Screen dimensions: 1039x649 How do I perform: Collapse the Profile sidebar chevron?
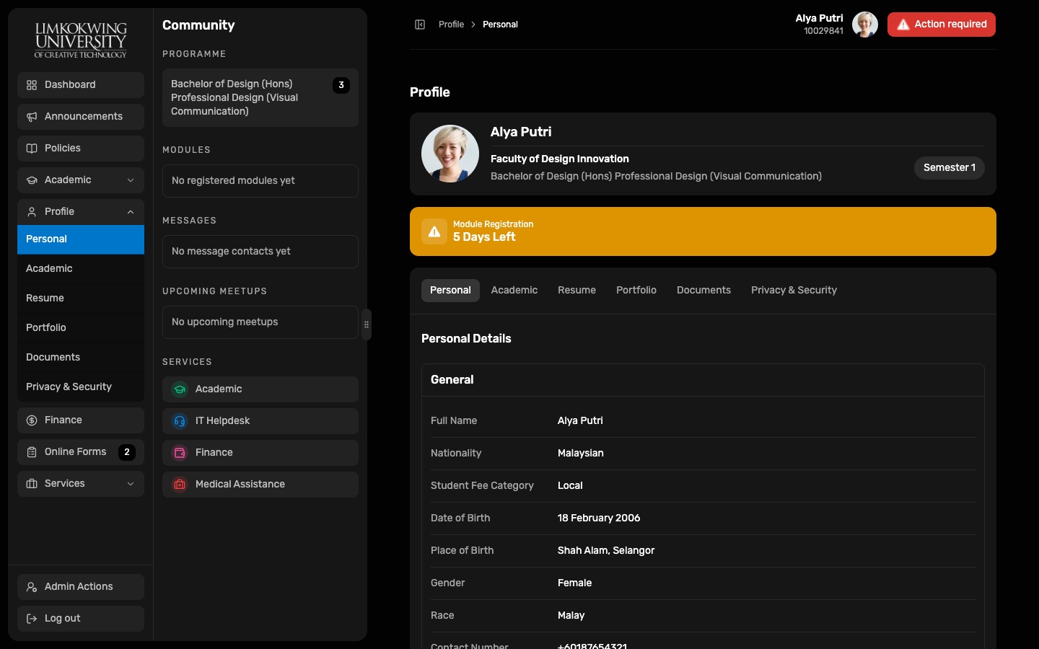(131, 212)
